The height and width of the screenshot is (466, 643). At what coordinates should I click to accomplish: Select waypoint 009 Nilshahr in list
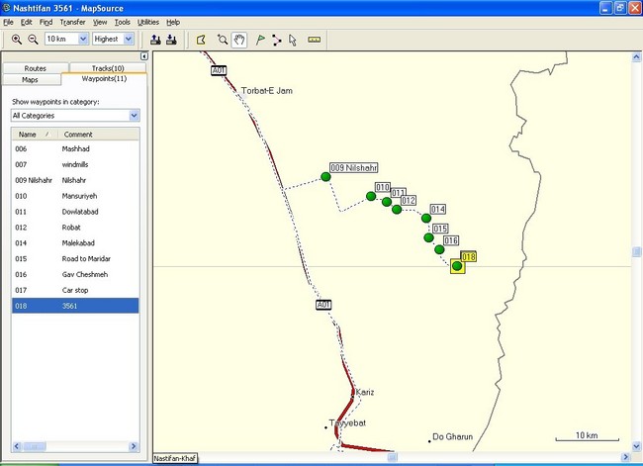click(75, 180)
